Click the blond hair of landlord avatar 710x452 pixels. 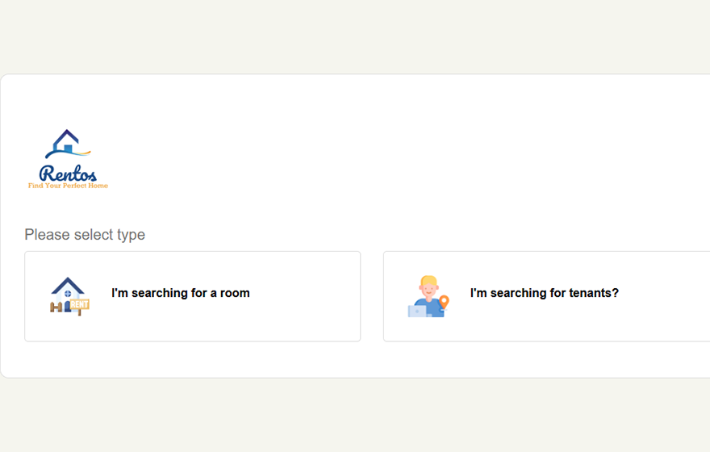click(428, 282)
